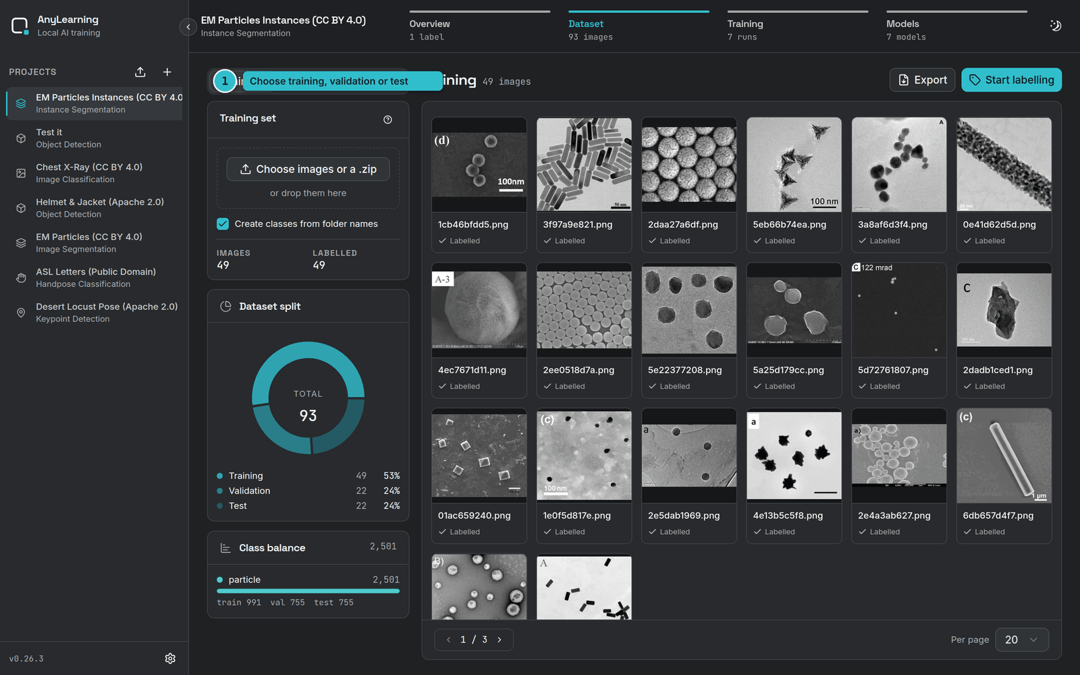
Task: Toggle Create classes from folder names checkbox
Action: 223,224
